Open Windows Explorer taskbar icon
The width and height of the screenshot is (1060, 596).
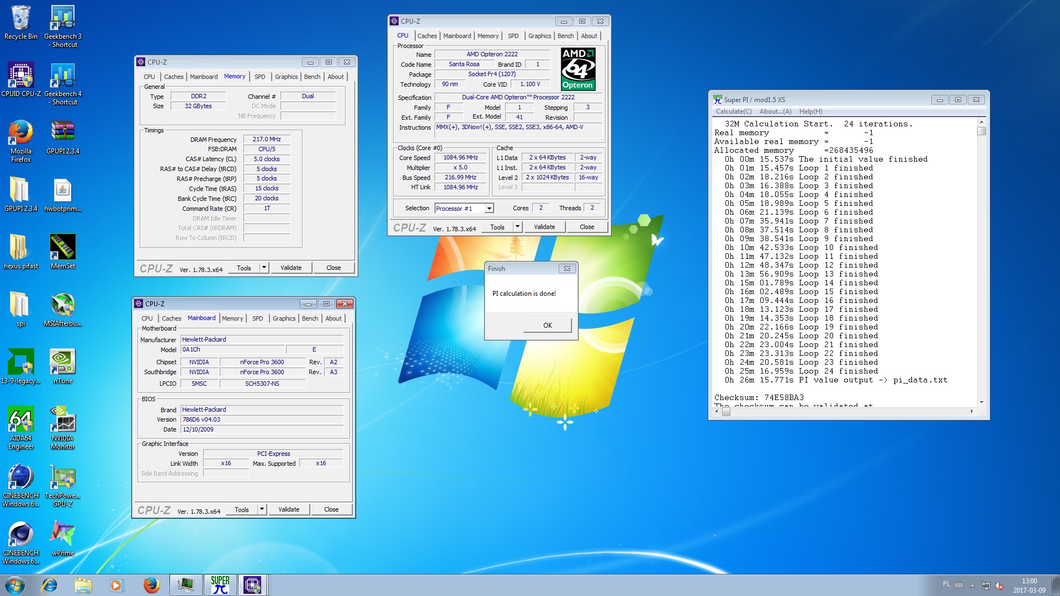click(83, 585)
